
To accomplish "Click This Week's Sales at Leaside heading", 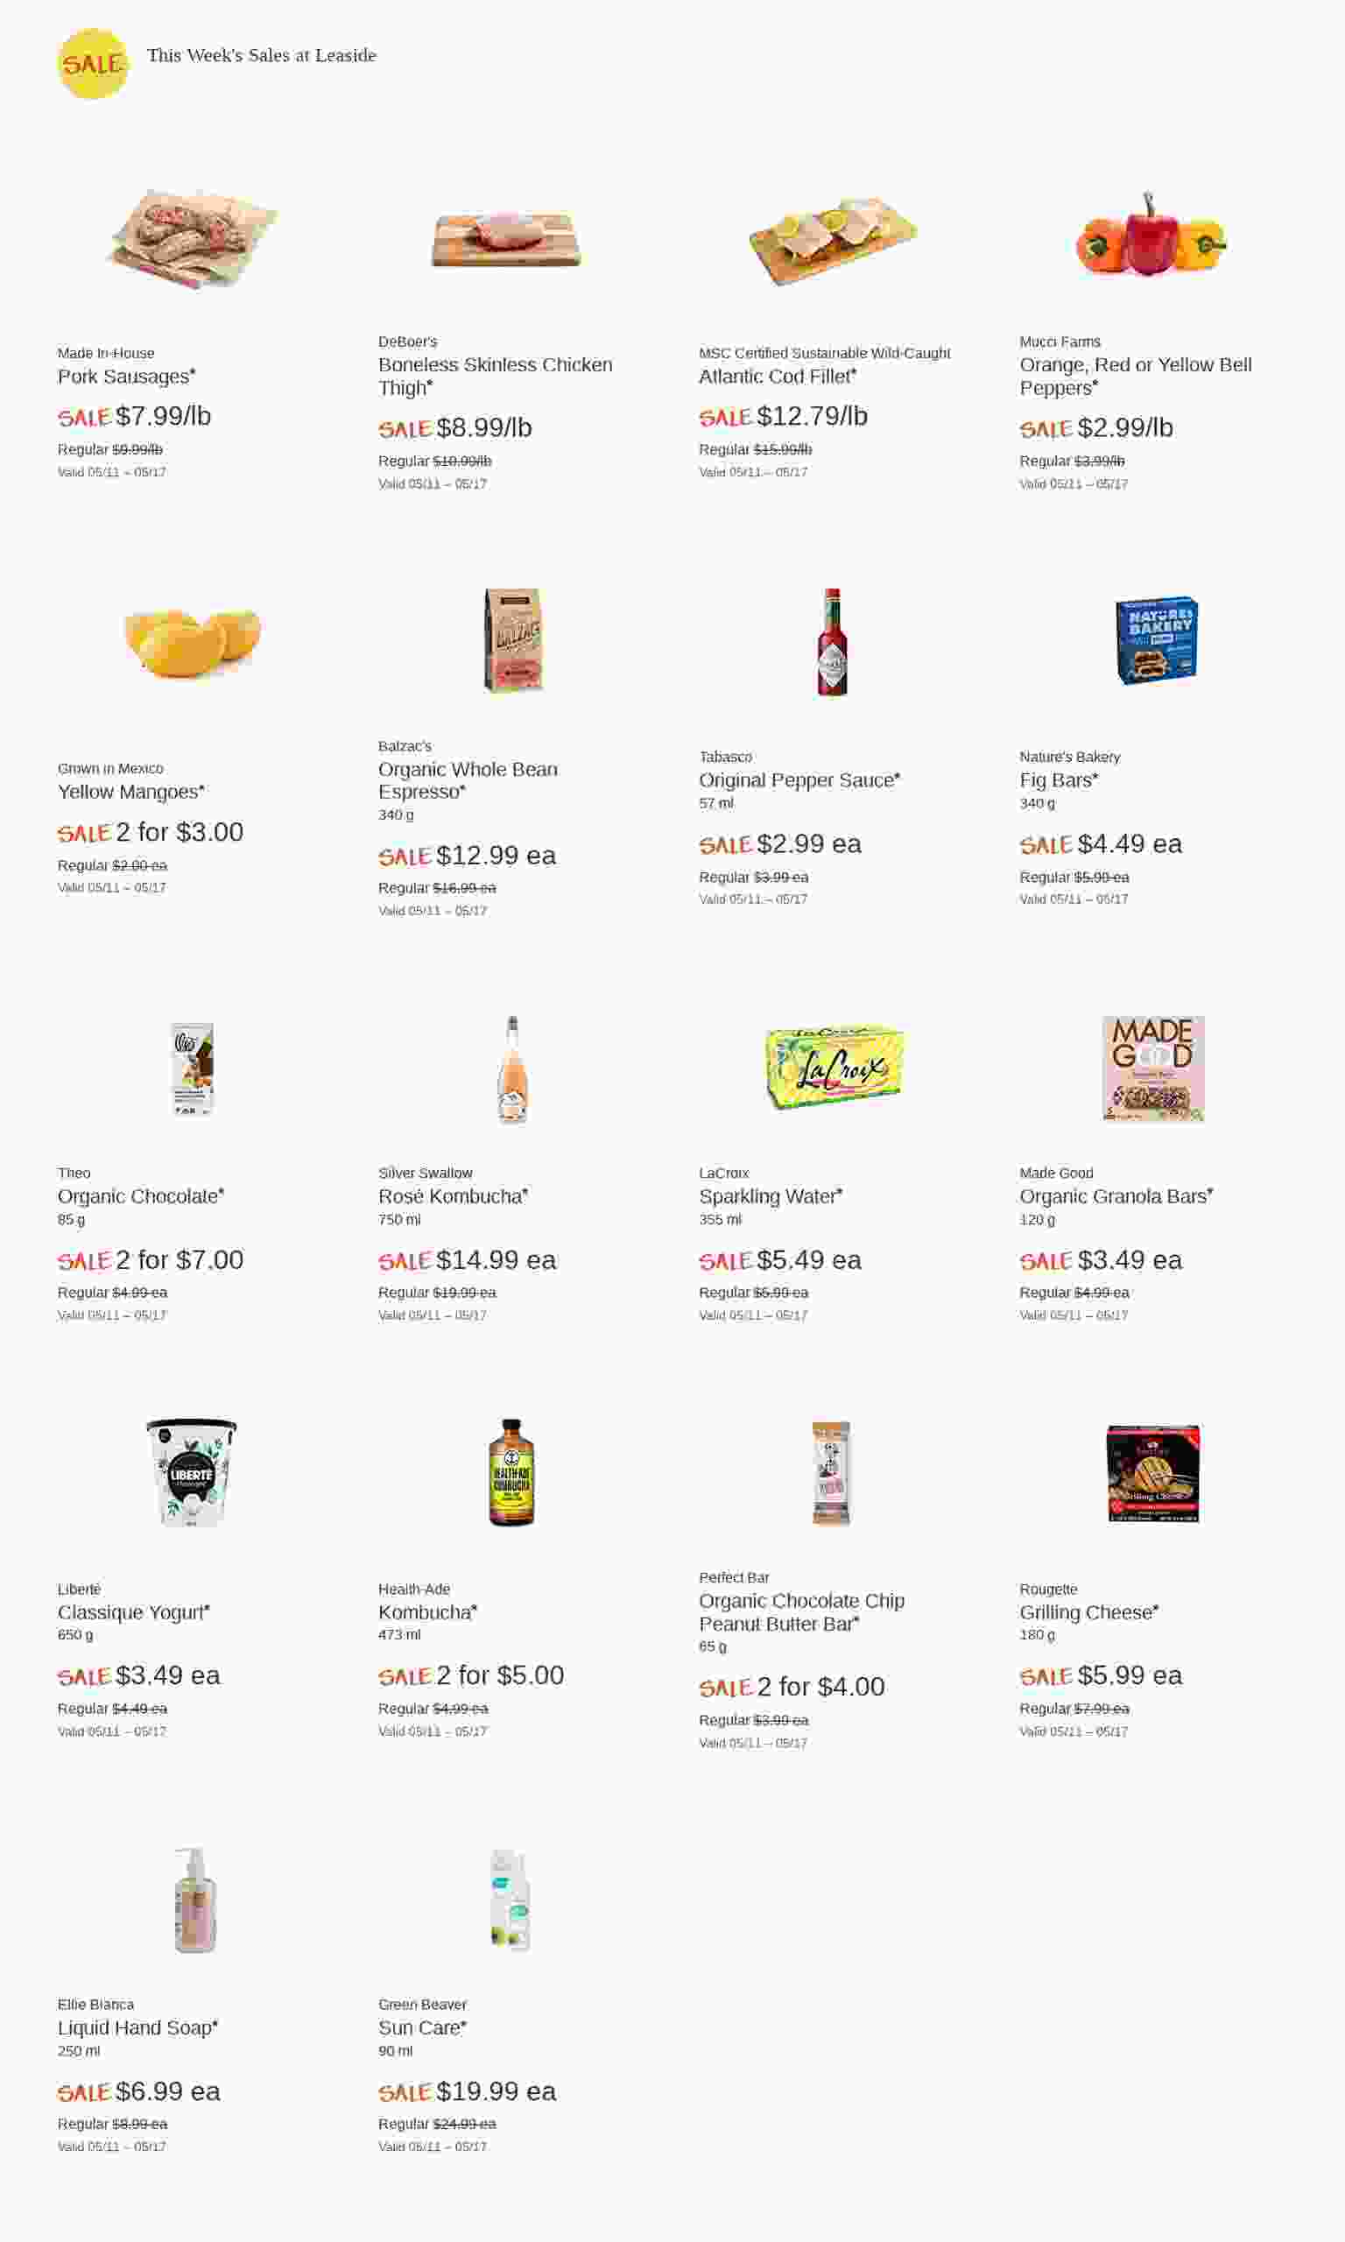I will pyautogui.click(x=261, y=55).
